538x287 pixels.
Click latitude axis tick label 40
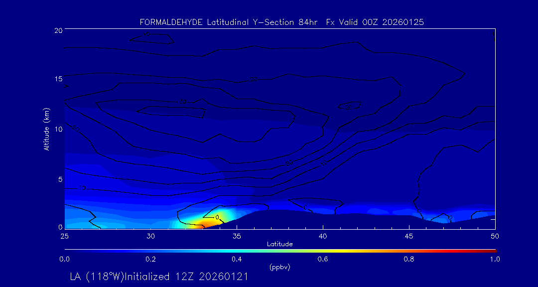(x=323, y=236)
